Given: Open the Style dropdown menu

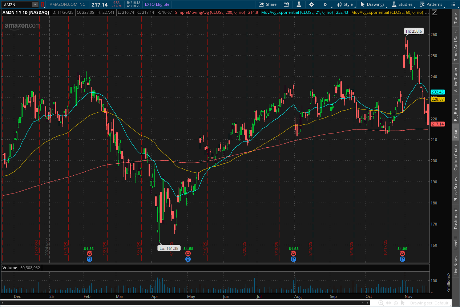Looking at the screenshot, I should coord(345,4).
